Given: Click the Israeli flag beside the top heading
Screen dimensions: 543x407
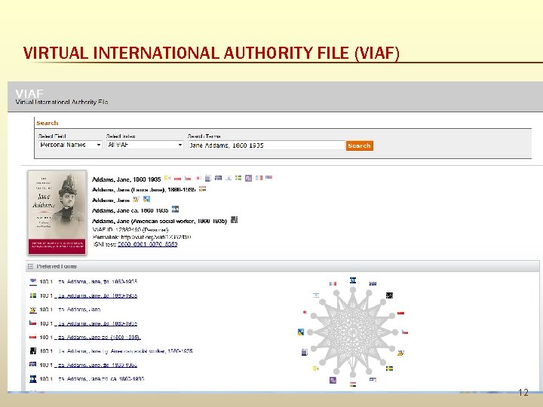Looking at the screenshot, I should [229, 178].
